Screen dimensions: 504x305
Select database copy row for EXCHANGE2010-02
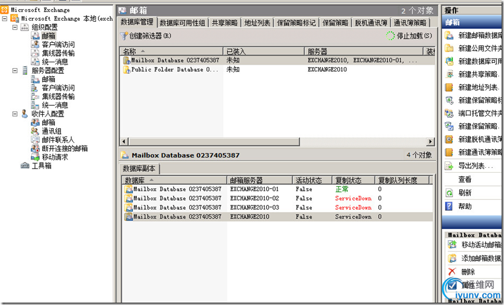coord(277,198)
